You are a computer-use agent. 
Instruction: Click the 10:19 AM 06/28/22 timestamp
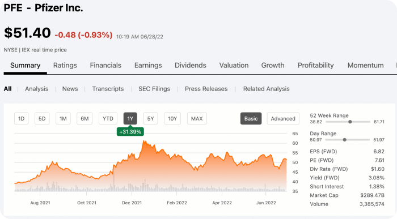point(140,37)
